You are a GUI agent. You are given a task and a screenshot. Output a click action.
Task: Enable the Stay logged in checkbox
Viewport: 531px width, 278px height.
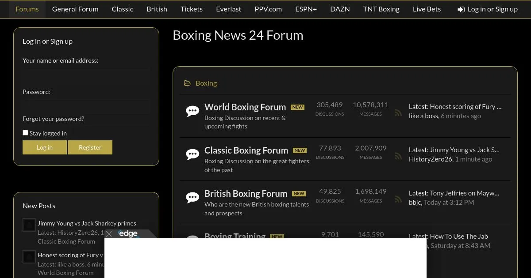coord(25,132)
